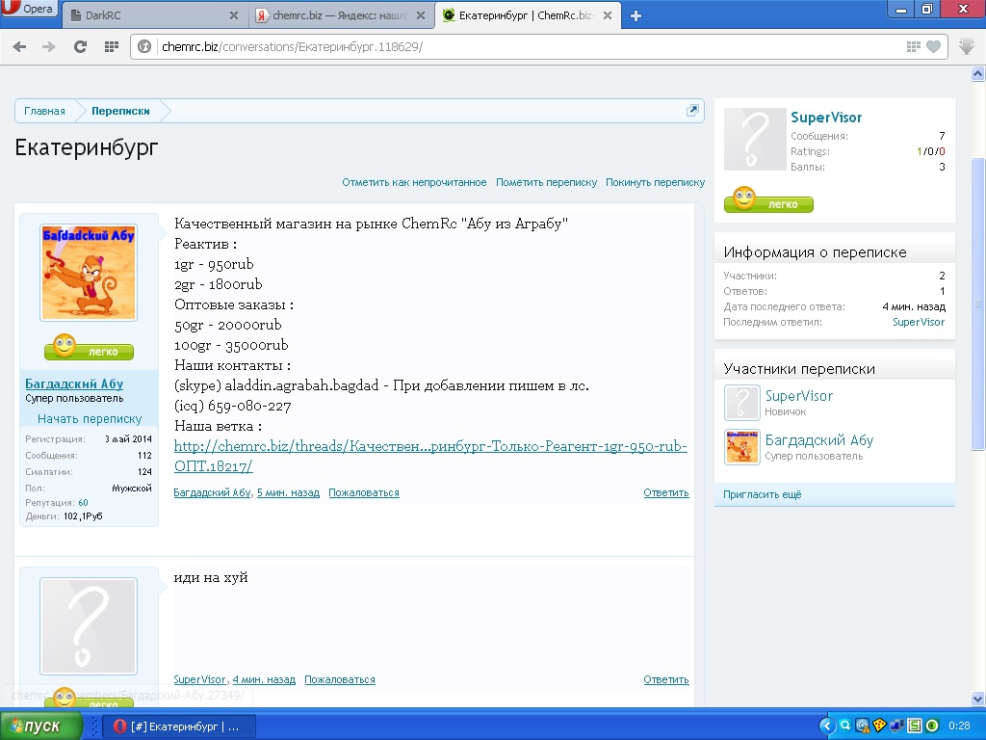Click the network computers tray icon
Image resolution: width=986 pixels, height=740 pixels.
897,727
